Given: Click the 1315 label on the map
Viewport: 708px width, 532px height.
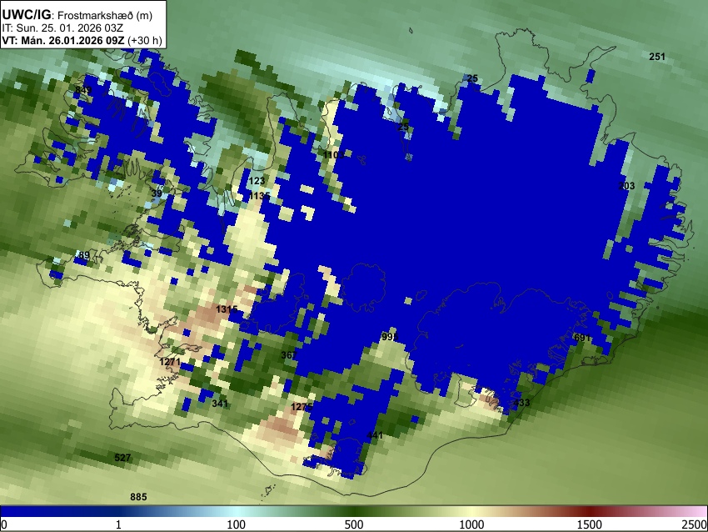Looking at the screenshot, I should point(227,309).
